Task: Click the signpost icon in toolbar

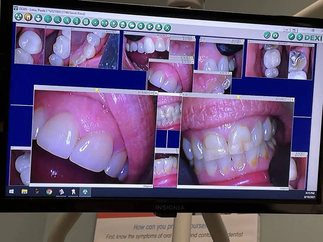Action: [76, 21]
